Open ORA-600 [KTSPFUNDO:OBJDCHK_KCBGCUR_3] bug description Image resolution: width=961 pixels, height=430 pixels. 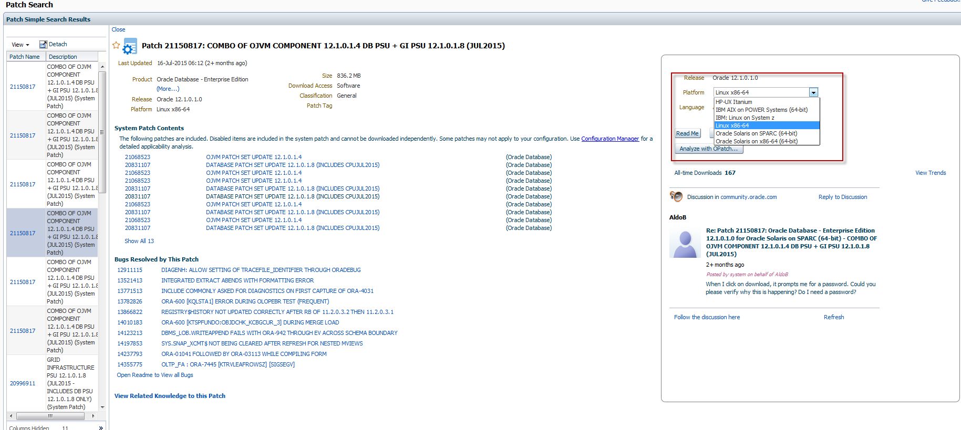pyautogui.click(x=250, y=322)
